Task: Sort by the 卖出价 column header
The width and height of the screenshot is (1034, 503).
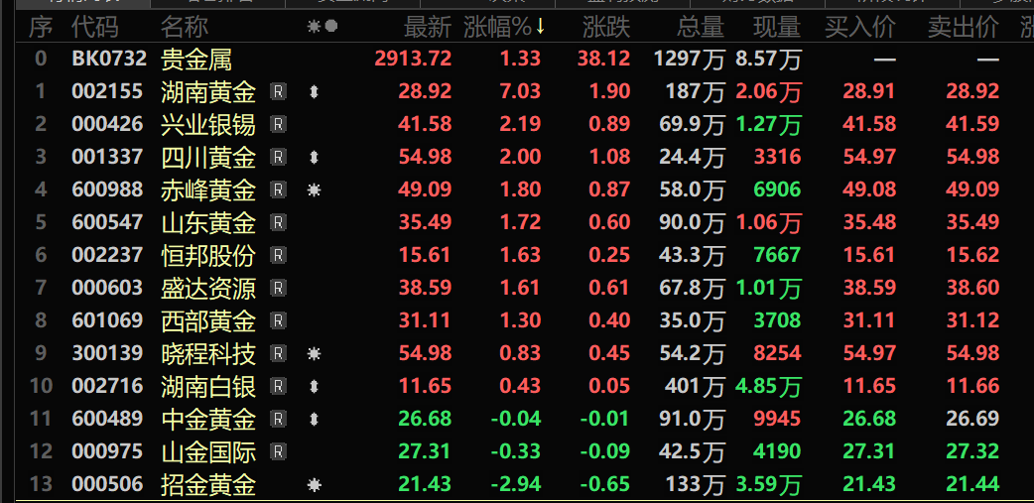Action: pos(964,27)
